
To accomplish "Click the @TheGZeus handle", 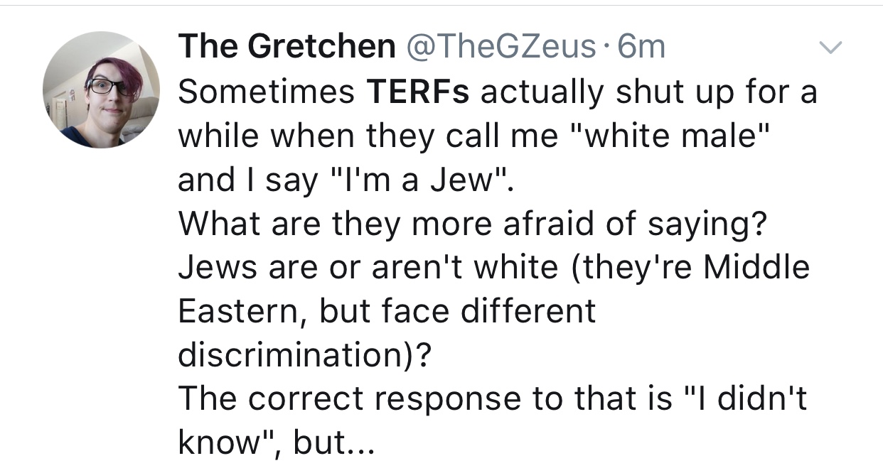I will click(x=501, y=48).
